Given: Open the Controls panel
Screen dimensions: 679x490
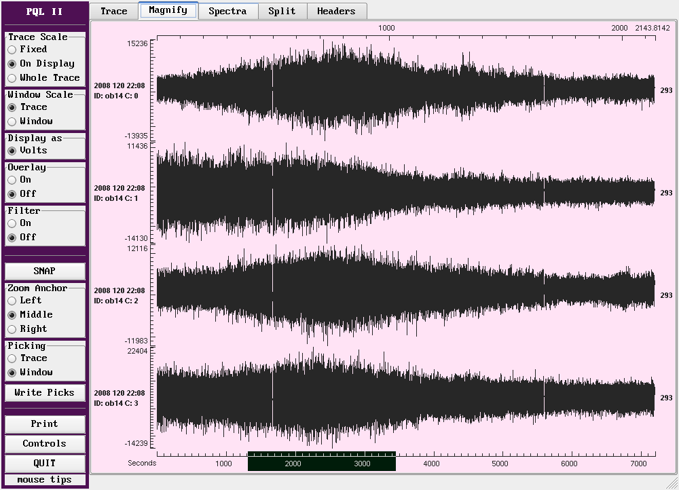Looking at the screenshot, I should [45, 443].
